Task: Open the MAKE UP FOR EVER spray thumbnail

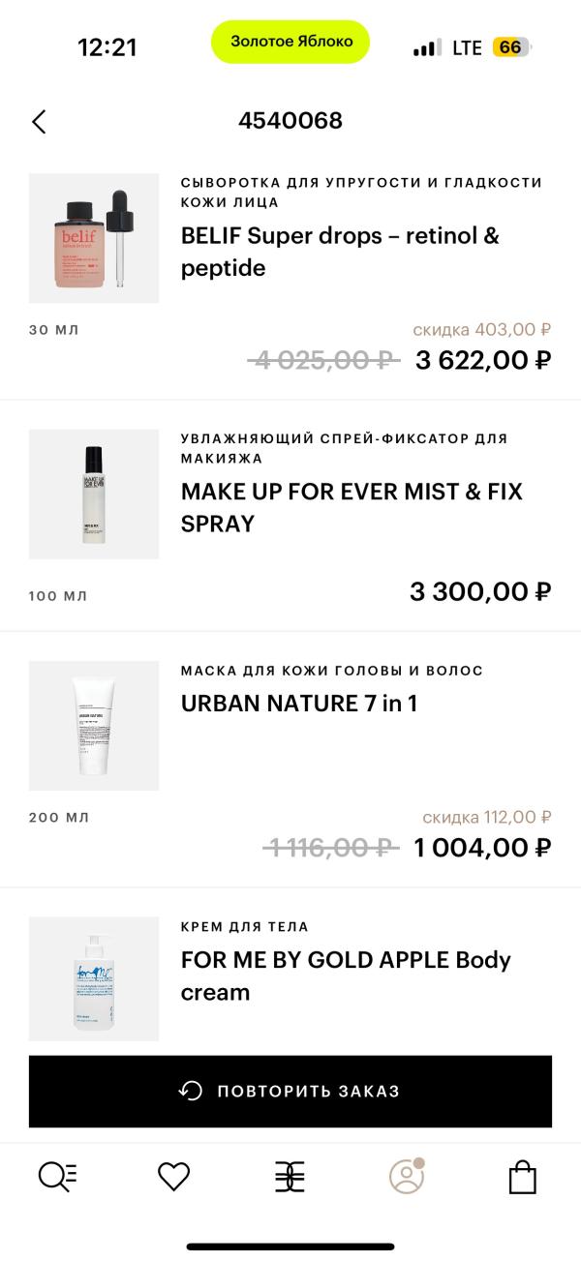Action: [94, 495]
